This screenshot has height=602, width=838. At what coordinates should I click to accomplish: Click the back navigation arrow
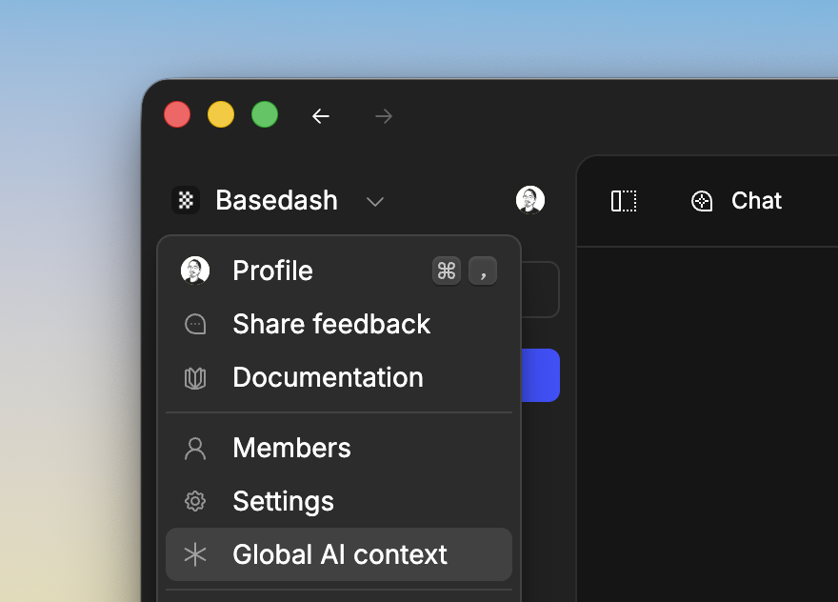click(321, 115)
